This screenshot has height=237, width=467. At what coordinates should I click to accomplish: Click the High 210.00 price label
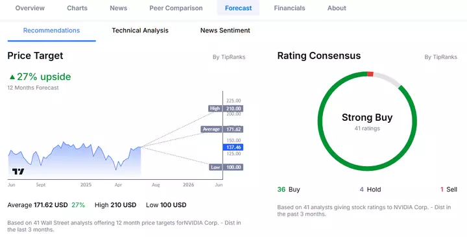[x=226, y=108]
